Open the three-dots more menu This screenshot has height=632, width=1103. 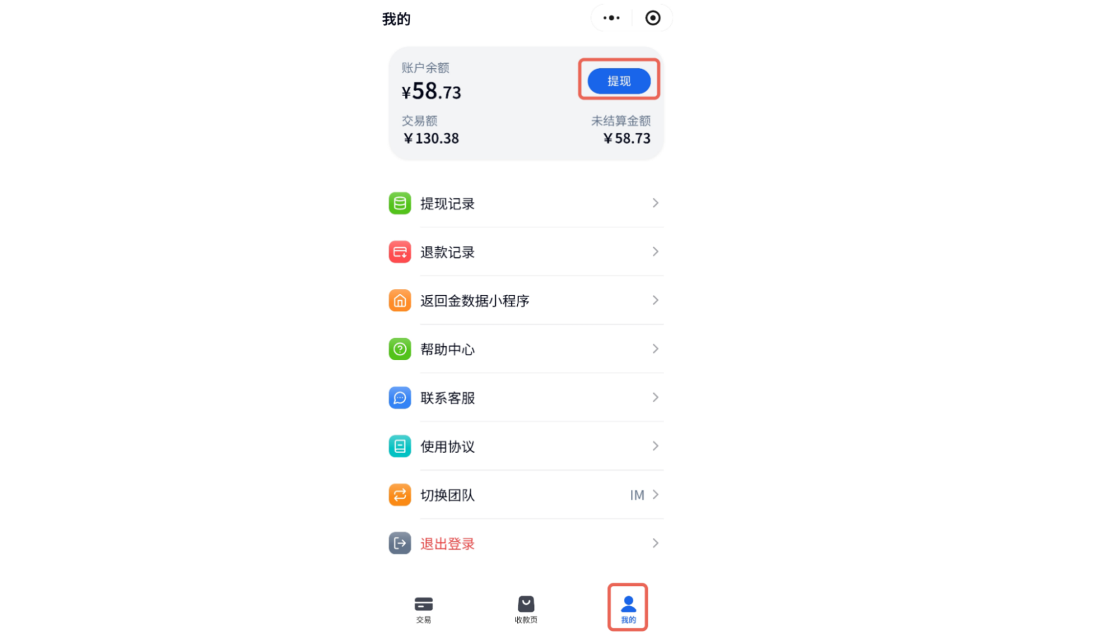(611, 18)
